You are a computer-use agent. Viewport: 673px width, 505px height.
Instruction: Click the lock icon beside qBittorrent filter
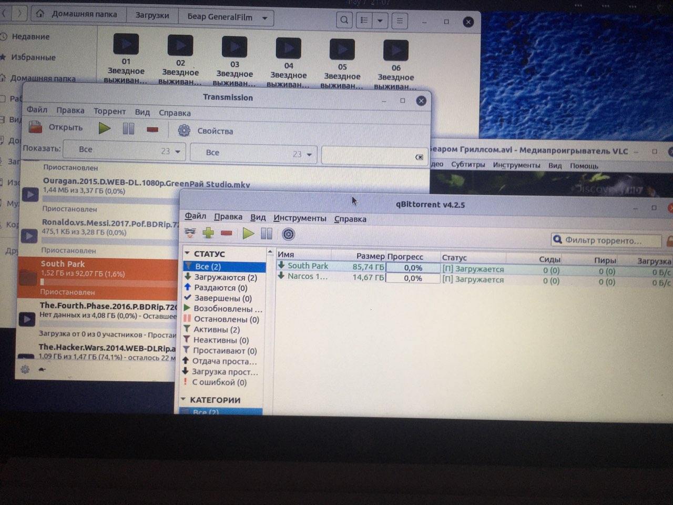pos(669,241)
